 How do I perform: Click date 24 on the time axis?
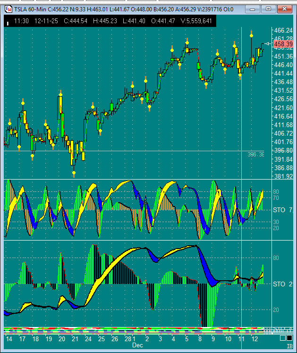pos(88,339)
